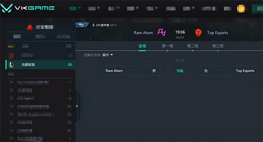Click the Top Esports name in header
This screenshot has height=142, width=263.
click(217, 33)
